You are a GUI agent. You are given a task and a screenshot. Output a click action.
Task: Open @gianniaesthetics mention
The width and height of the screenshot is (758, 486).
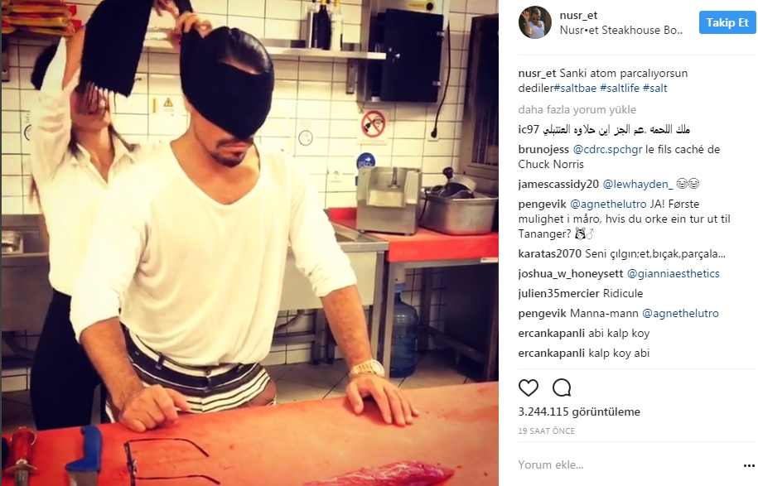(673, 274)
